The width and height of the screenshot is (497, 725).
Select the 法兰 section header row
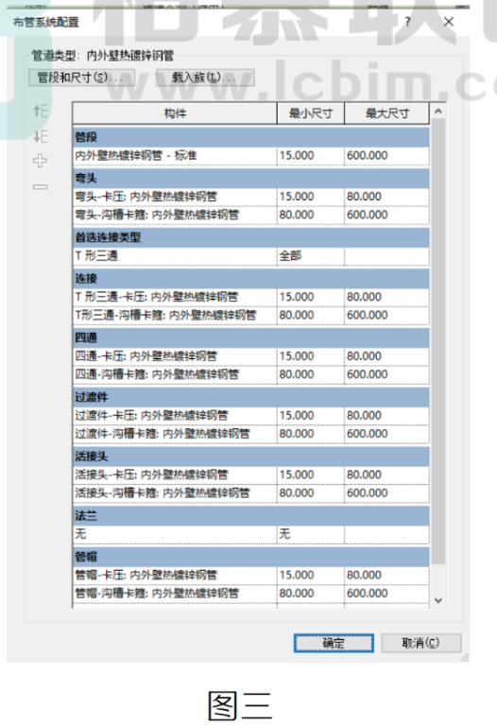click(x=251, y=515)
